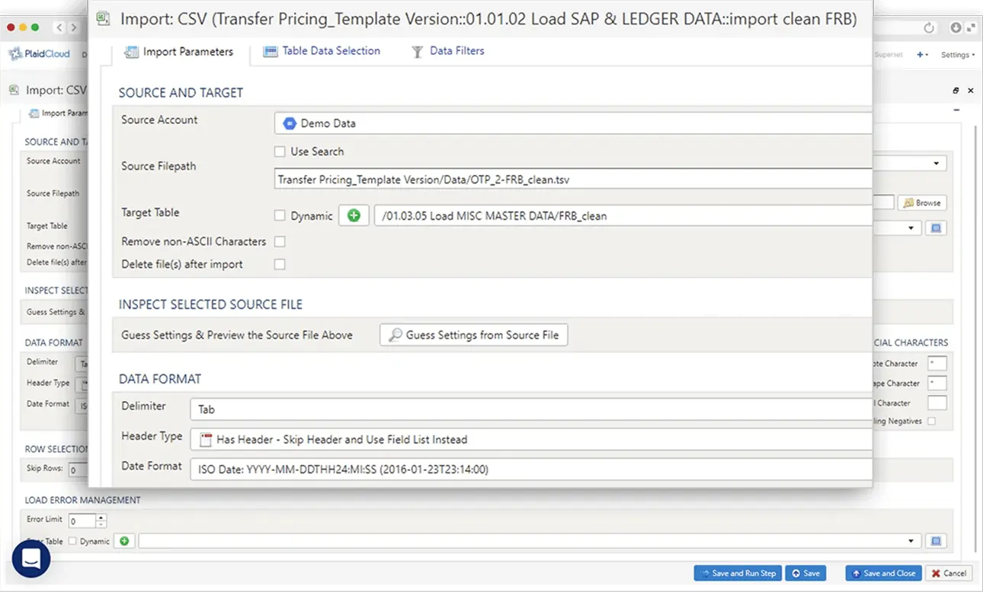This screenshot has height=592, width=983.
Task: Reload the page with the browser refresh icon
Action: pyautogui.click(x=928, y=27)
